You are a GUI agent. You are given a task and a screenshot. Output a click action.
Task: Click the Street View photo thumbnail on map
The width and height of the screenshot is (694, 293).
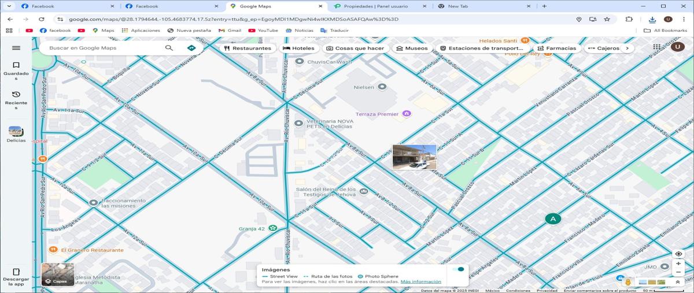click(x=414, y=157)
